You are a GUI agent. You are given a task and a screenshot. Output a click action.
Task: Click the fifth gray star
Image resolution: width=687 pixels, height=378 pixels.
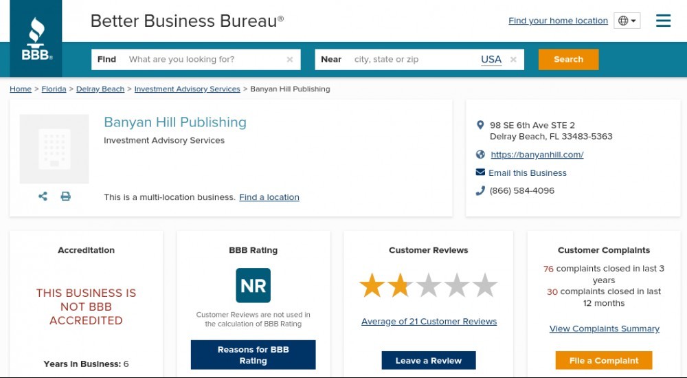tap(484, 285)
